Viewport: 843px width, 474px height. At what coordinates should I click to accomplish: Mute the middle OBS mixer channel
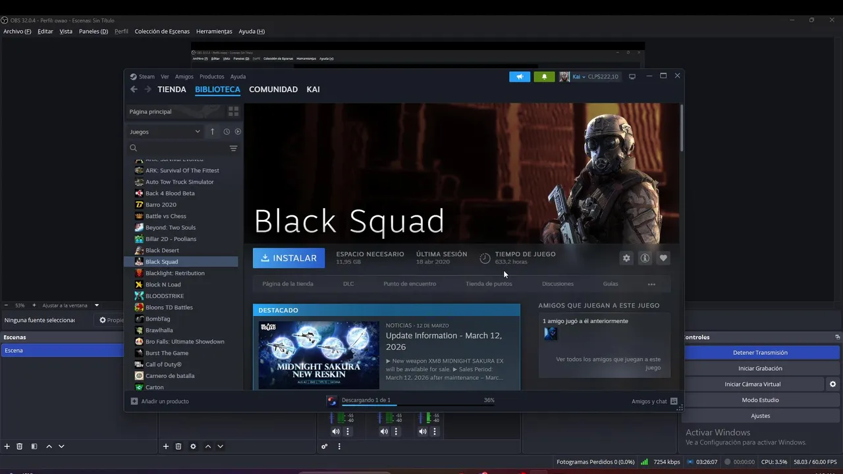tap(385, 431)
